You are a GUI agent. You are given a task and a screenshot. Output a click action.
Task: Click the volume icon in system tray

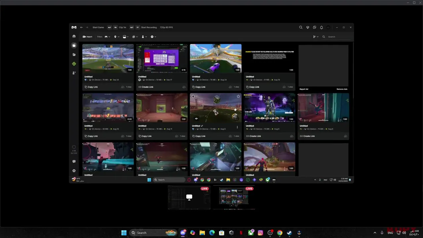[404, 233]
